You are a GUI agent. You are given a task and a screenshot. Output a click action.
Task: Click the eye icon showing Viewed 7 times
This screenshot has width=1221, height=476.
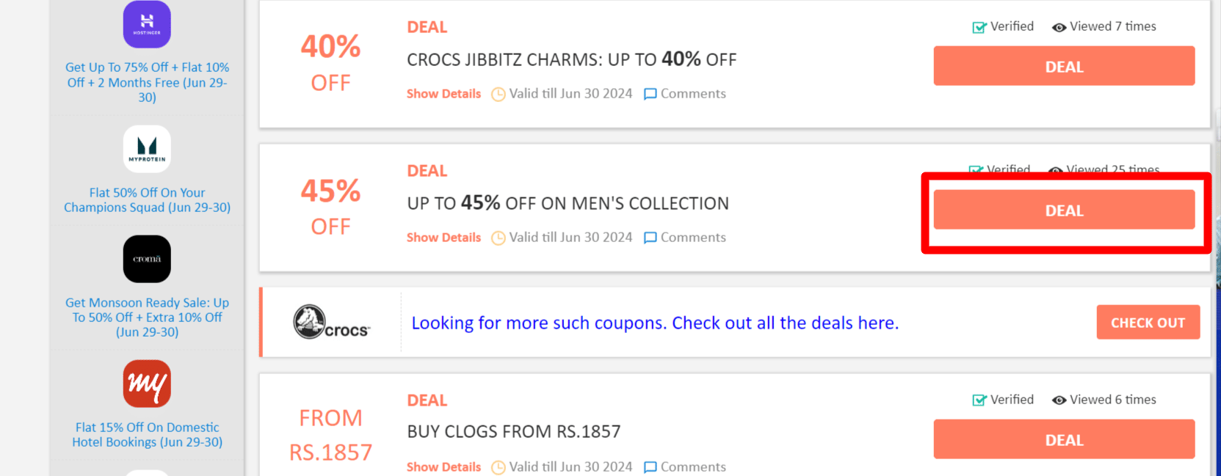[x=1059, y=27]
